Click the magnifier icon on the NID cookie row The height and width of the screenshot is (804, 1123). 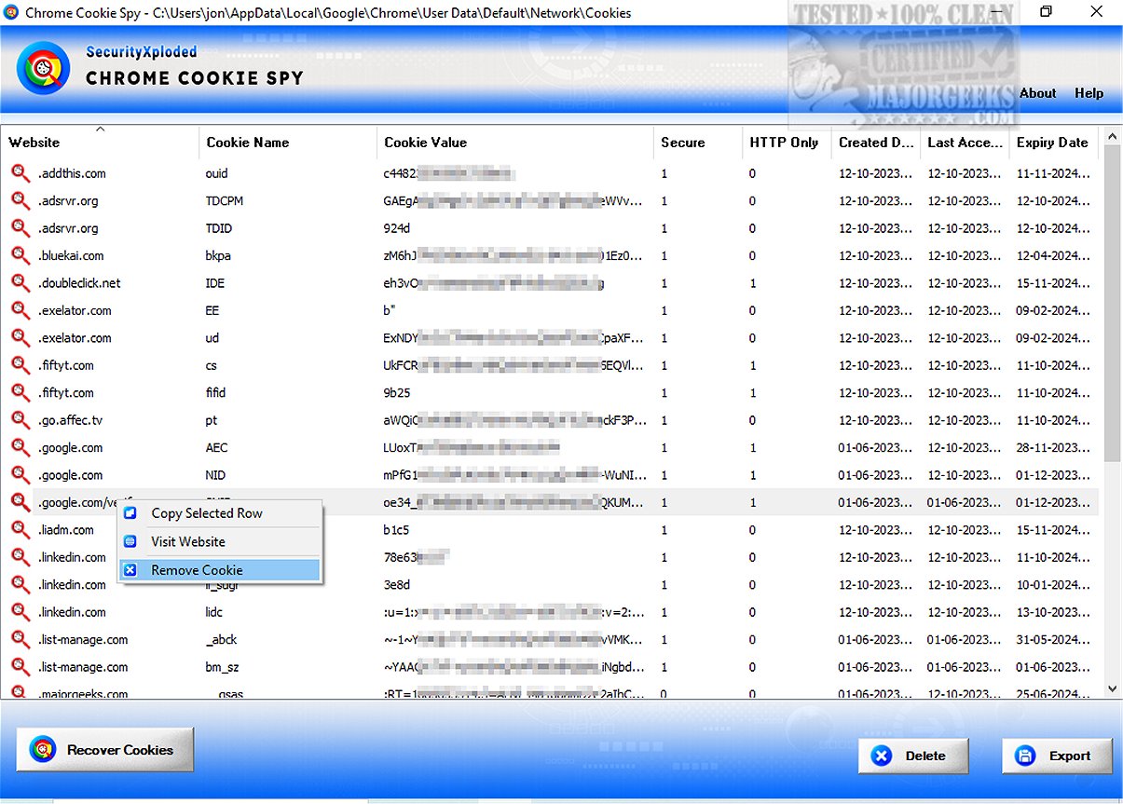tap(21, 475)
